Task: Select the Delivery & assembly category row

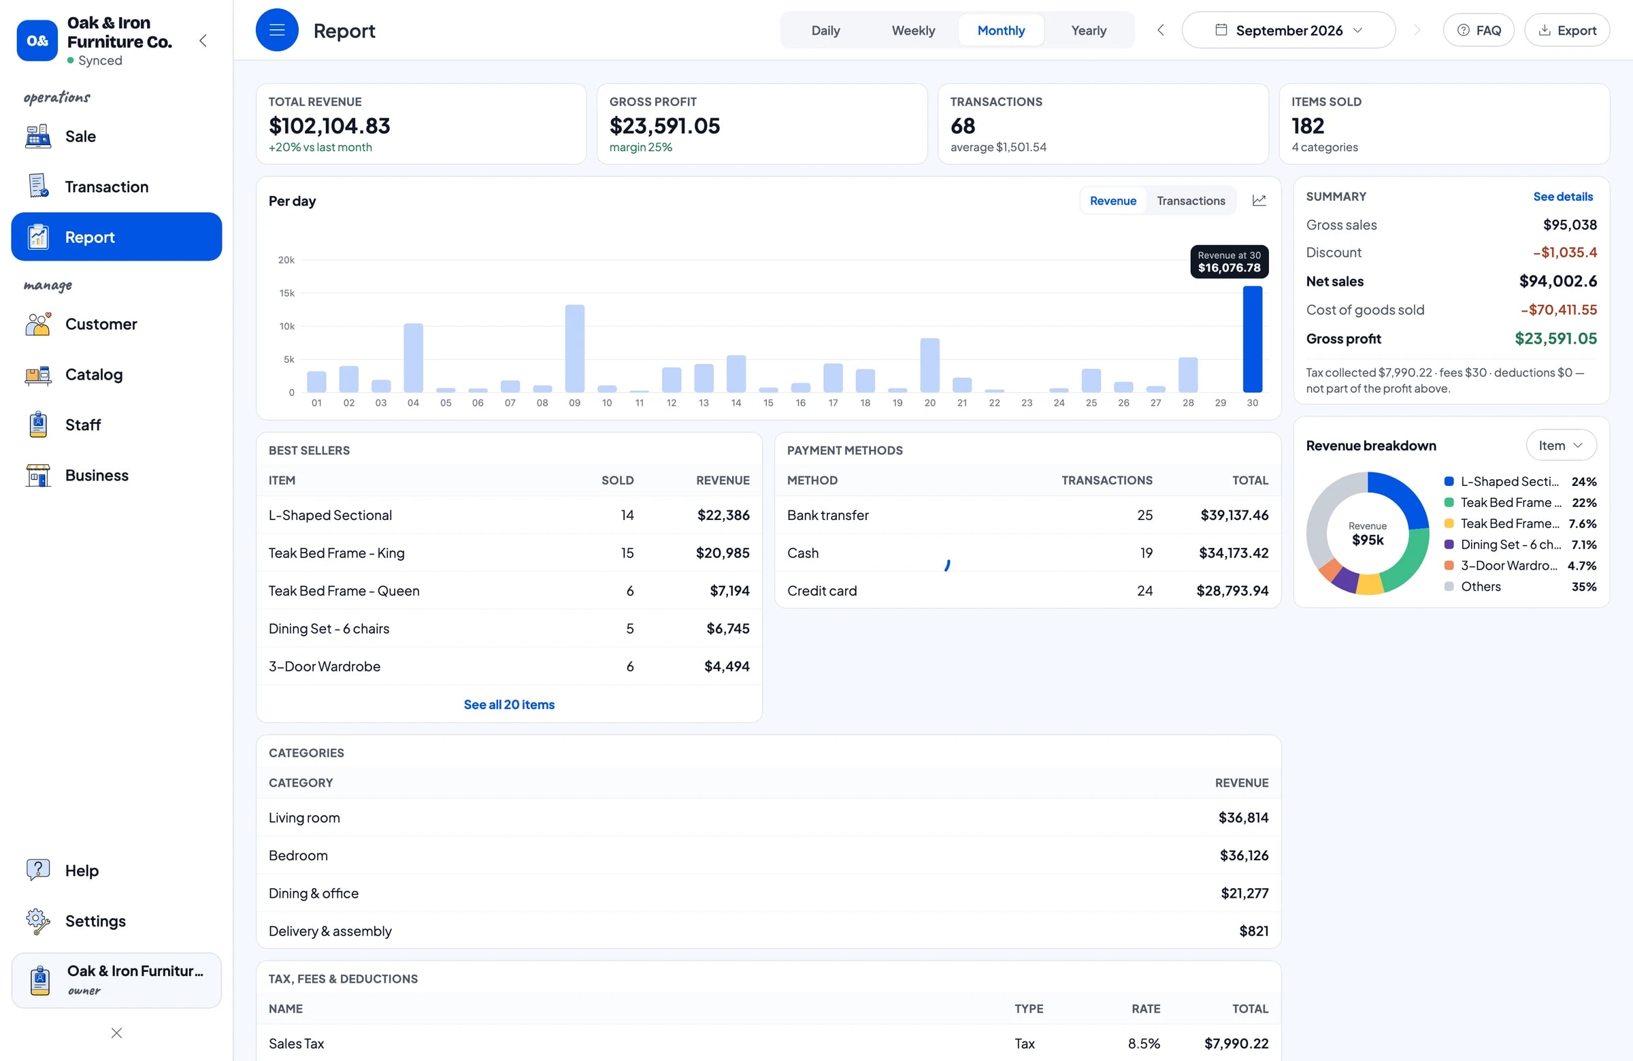Action: [768, 931]
